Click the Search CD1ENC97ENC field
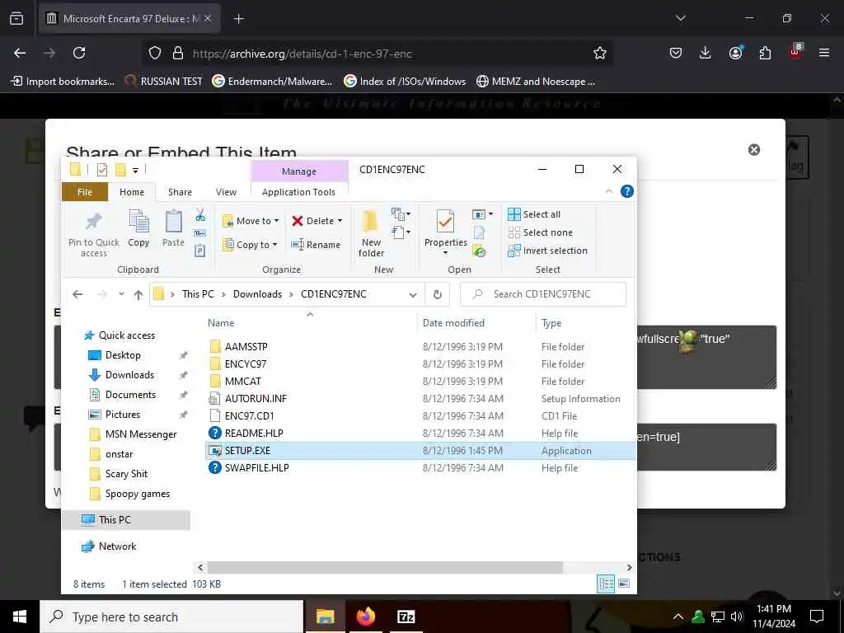Image resolution: width=844 pixels, height=633 pixels. point(543,294)
